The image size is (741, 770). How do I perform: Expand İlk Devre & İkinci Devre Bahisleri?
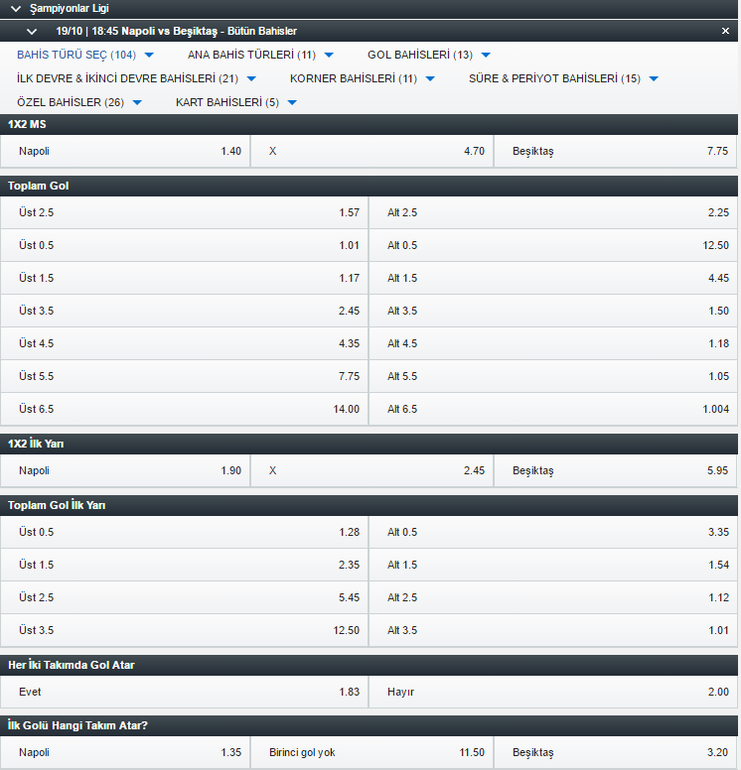coord(136,78)
